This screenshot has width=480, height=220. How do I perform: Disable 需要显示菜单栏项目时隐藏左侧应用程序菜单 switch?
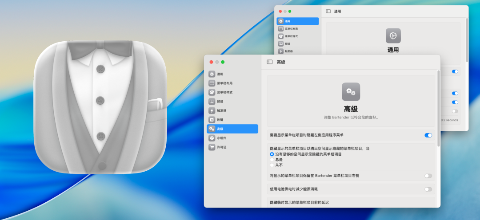pos(428,135)
